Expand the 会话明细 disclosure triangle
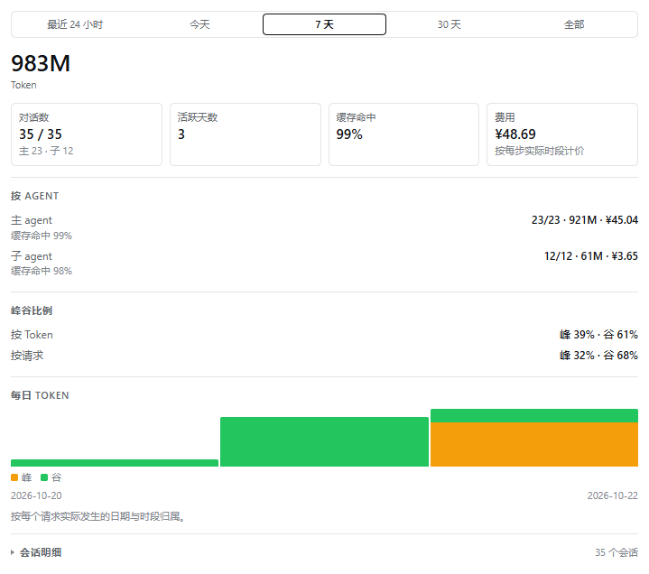The height and width of the screenshot is (574, 649). [13, 552]
